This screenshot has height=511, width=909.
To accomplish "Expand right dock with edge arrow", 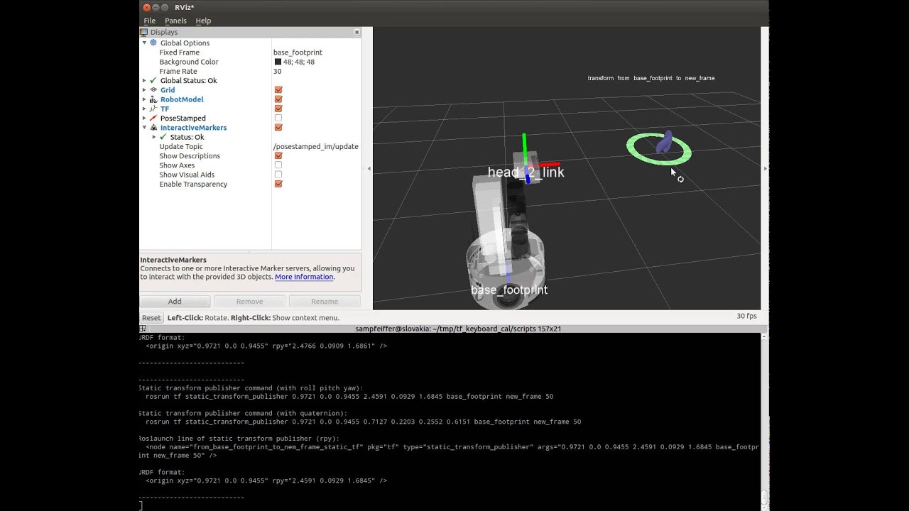I will [765, 168].
